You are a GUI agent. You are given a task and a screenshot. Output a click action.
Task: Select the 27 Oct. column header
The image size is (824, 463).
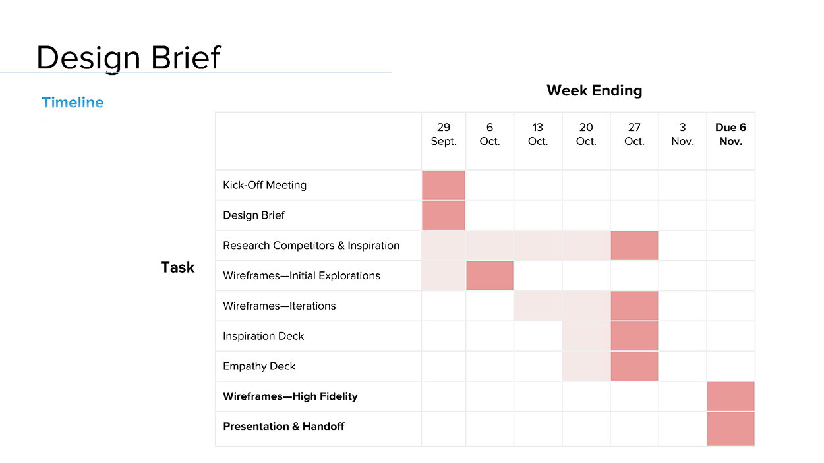[x=634, y=134]
